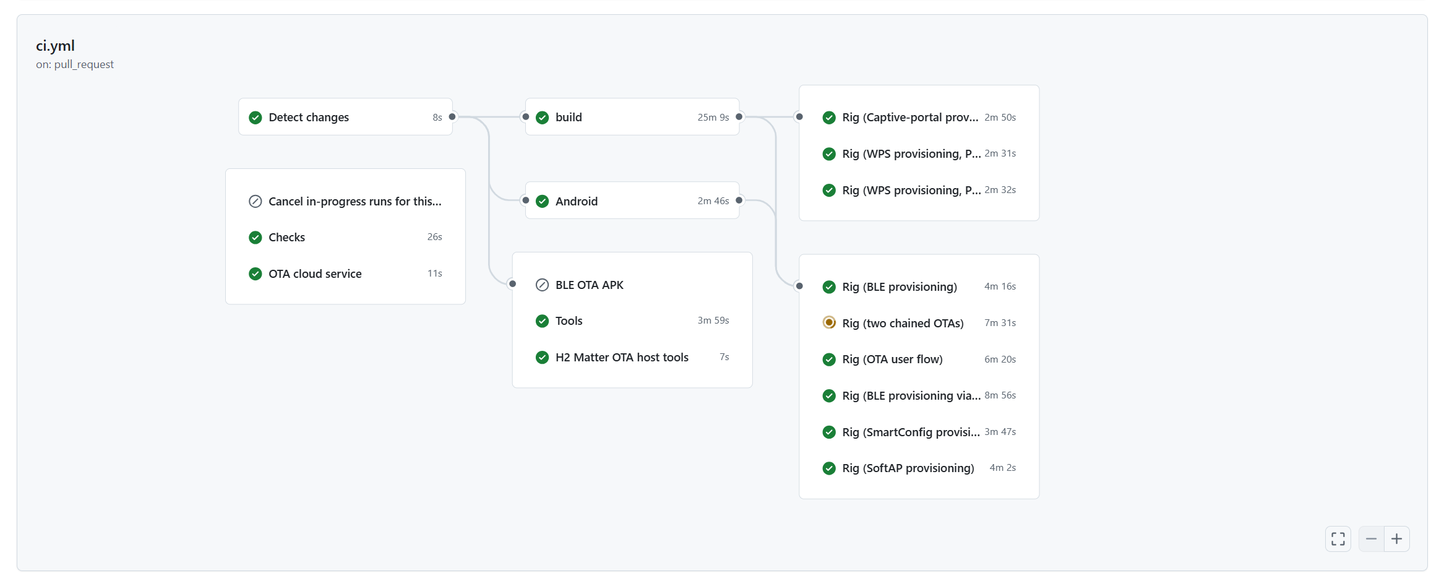Open the Rig (BLE provisioning via... job
The image size is (1439, 581).
(x=919, y=395)
